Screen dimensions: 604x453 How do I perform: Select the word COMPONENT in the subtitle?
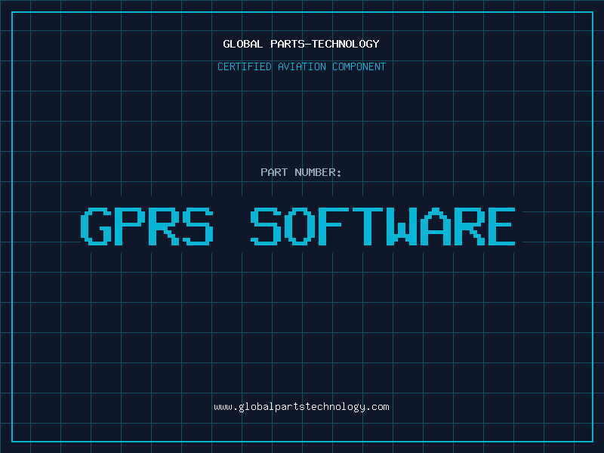point(359,67)
